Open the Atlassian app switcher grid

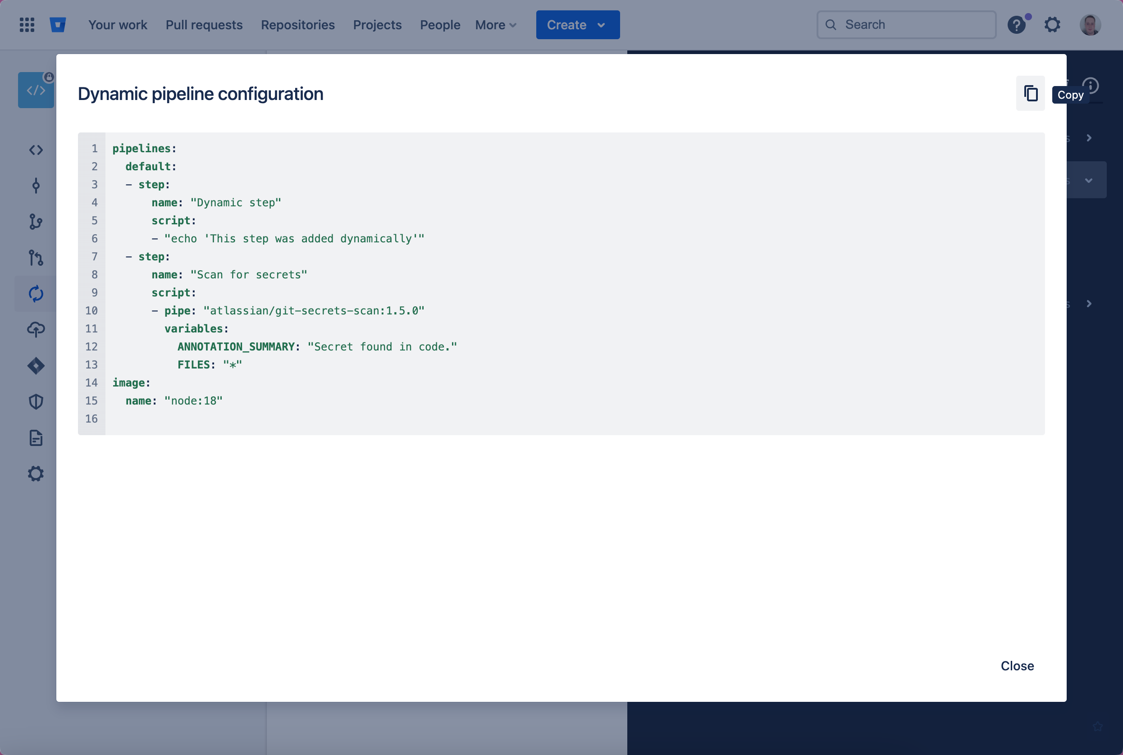27,25
